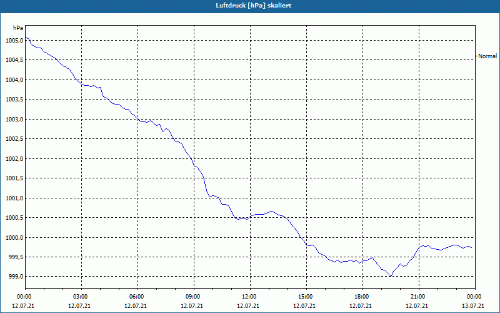Click the lowest point of the blue pressure curve

[391, 276]
